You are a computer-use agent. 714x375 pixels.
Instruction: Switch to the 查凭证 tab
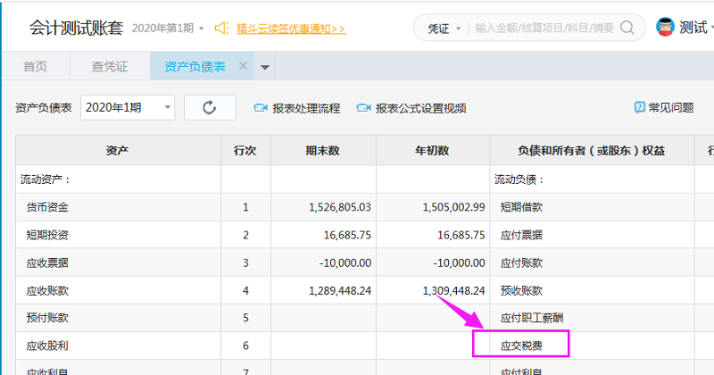(x=110, y=67)
